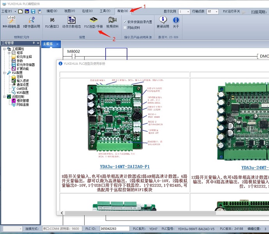Expand the 程序 tree node
Viewport: 269px width, 234px height.
9,53
